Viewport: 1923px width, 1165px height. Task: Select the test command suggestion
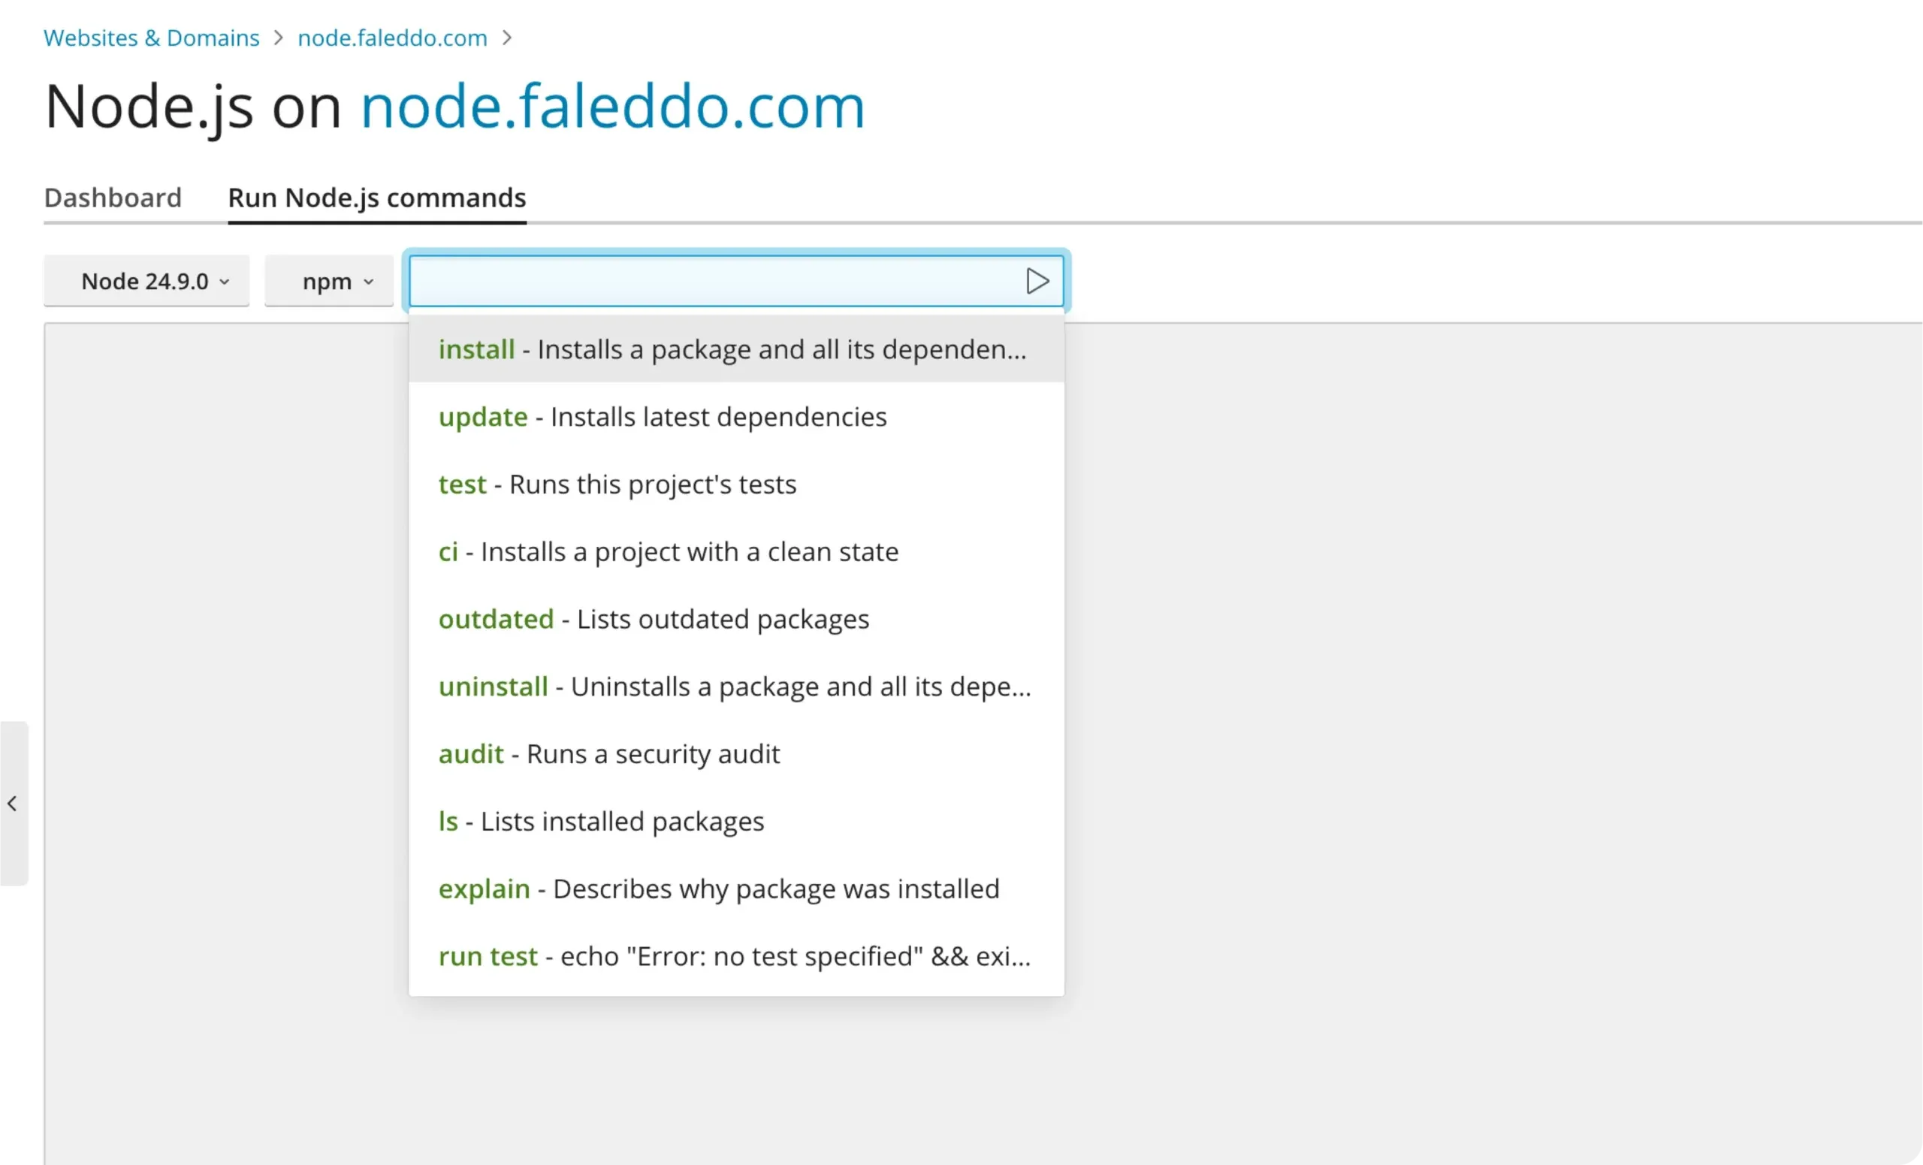[617, 484]
